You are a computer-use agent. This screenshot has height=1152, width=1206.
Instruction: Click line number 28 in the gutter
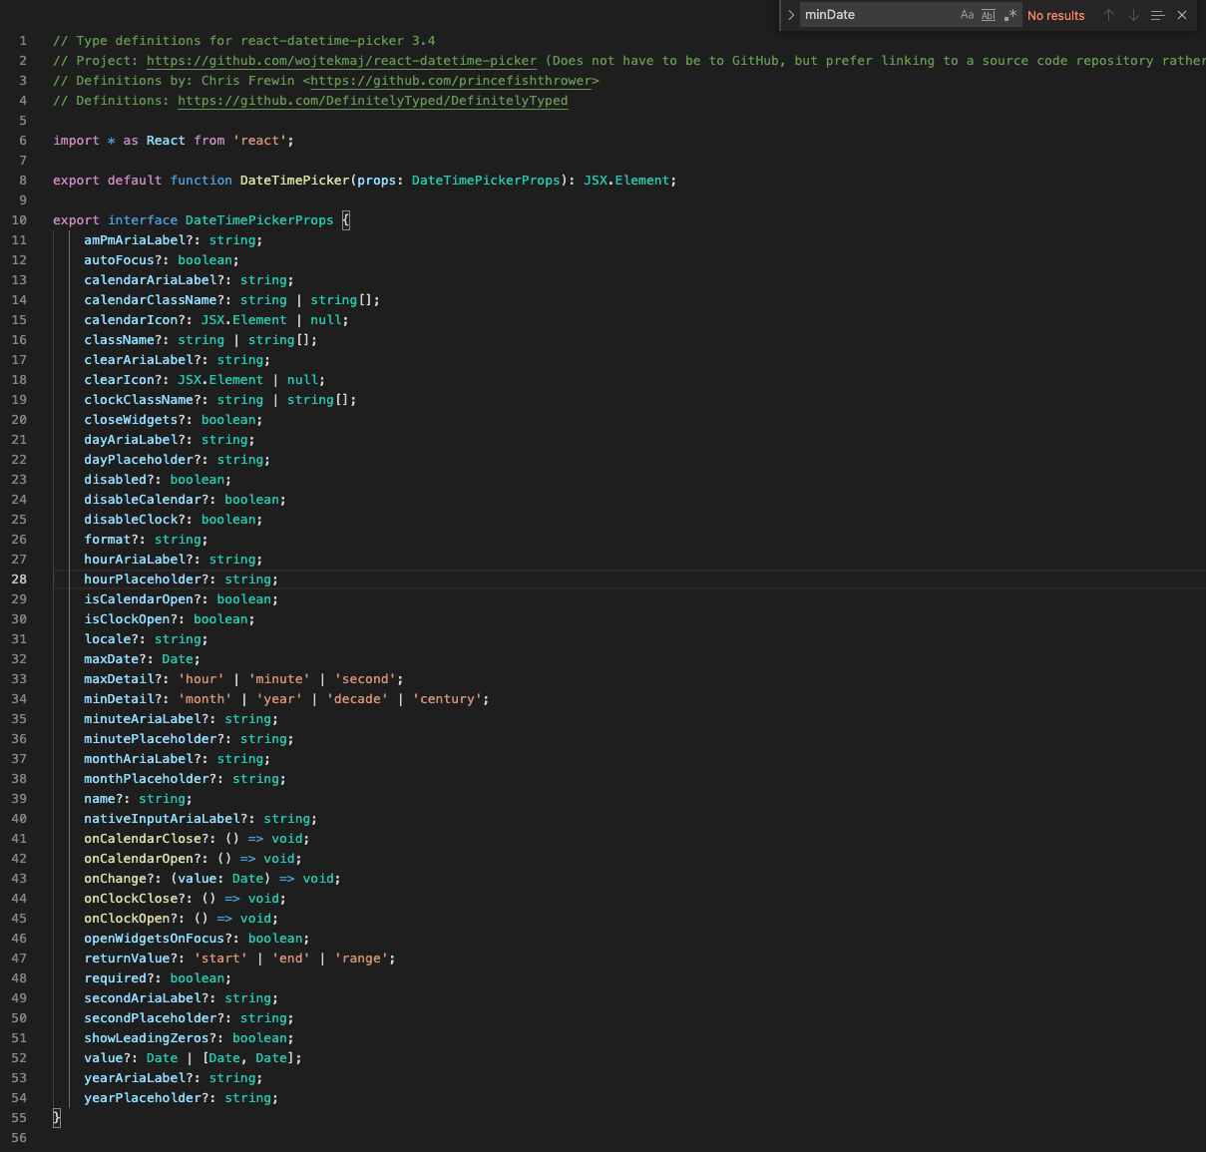click(x=18, y=578)
